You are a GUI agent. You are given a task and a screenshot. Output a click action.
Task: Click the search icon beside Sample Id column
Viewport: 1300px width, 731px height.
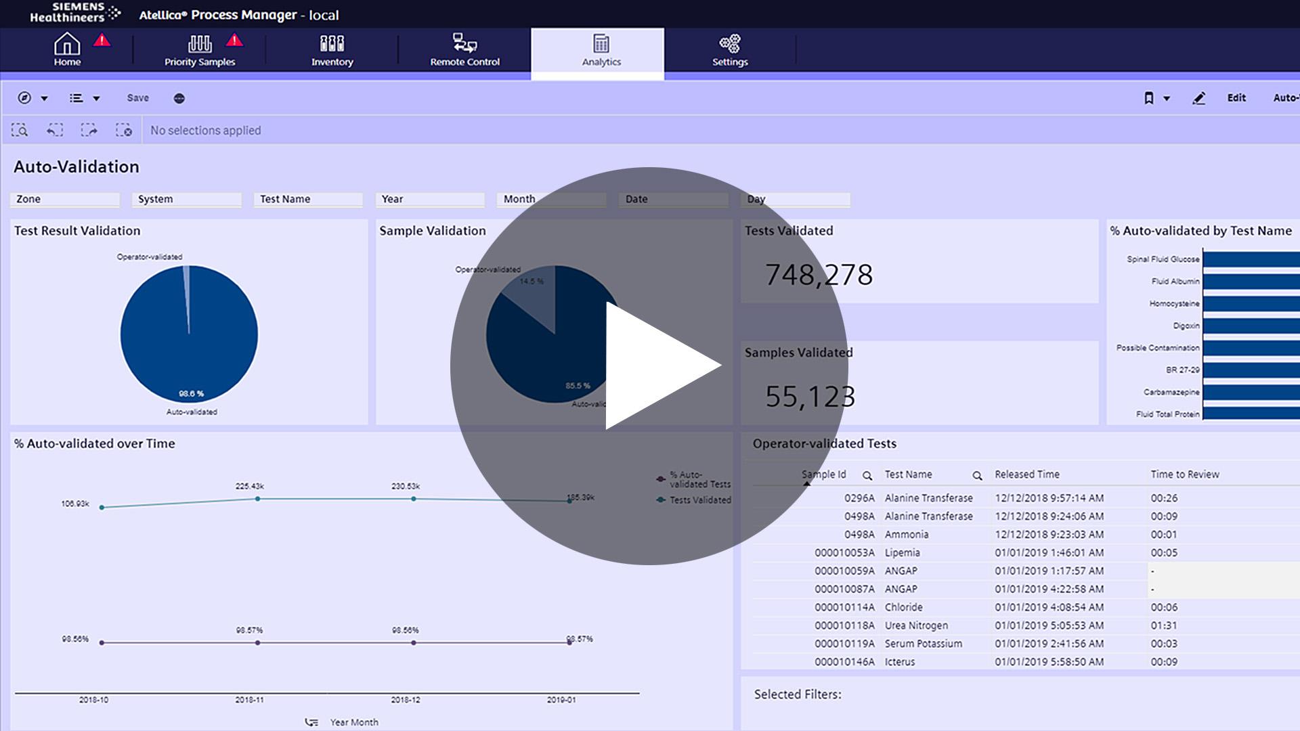tap(867, 475)
